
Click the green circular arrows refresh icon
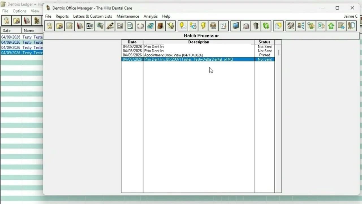tap(266, 26)
